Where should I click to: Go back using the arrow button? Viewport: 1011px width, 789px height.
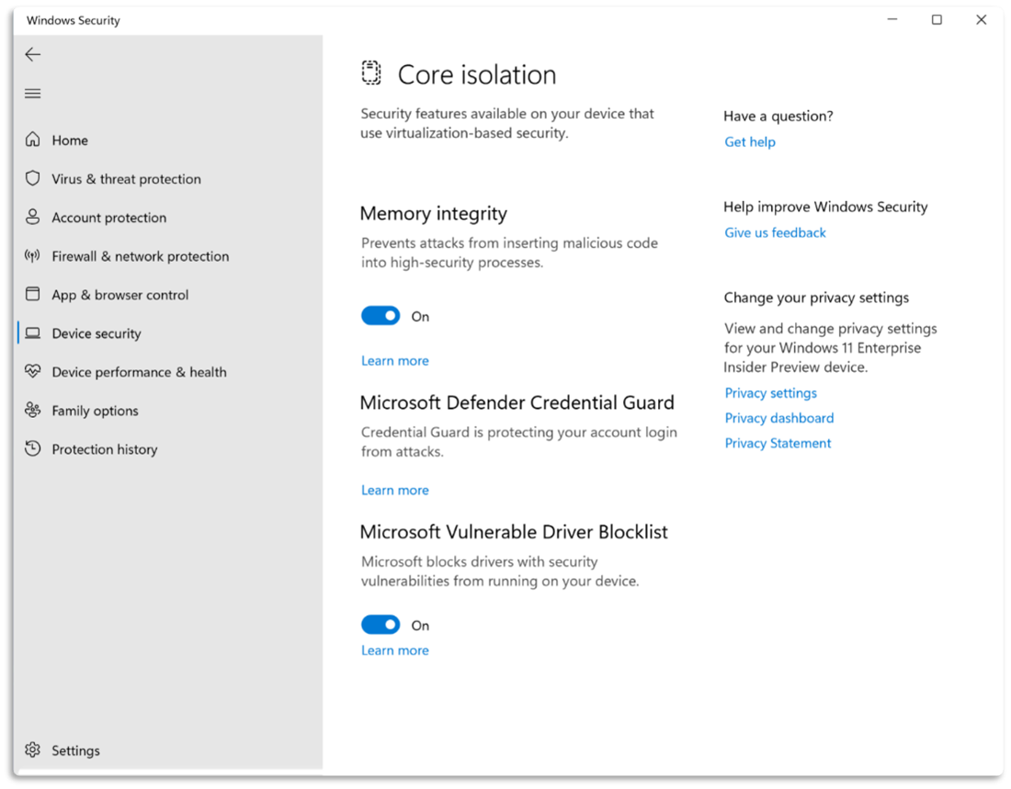pos(32,54)
